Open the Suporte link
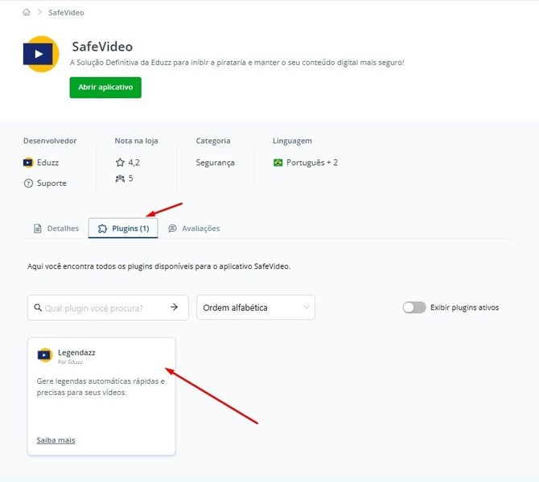The width and height of the screenshot is (539, 482). click(x=51, y=183)
